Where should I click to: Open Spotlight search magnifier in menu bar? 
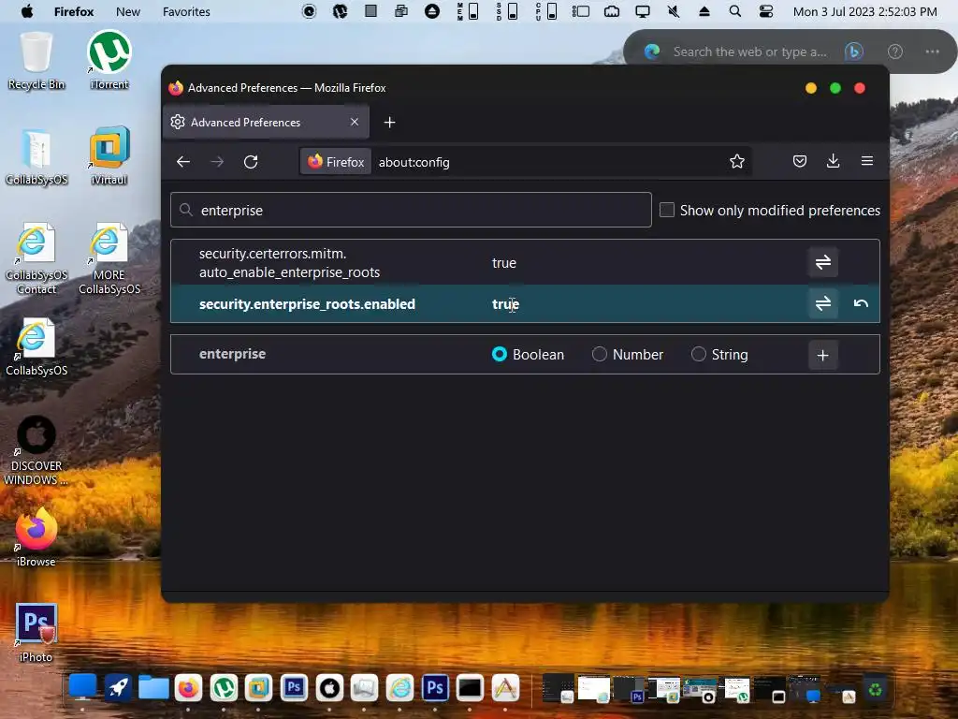(x=735, y=11)
